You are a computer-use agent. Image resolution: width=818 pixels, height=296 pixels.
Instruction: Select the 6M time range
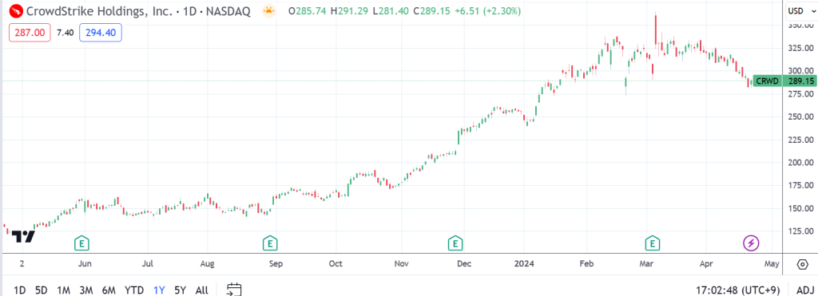pyautogui.click(x=109, y=290)
